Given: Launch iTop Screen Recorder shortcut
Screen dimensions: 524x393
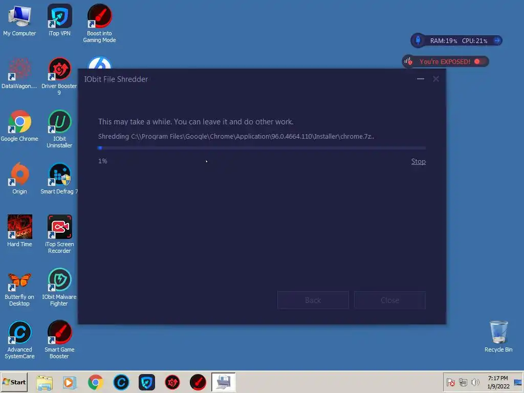Looking at the screenshot, I should 59,234.
